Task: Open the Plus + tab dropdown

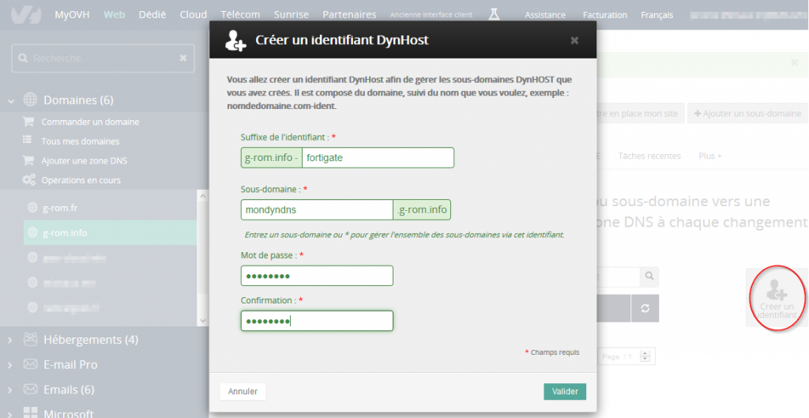Action: point(710,156)
